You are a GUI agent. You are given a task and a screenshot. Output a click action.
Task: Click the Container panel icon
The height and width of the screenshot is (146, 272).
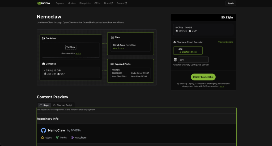(x=44, y=38)
